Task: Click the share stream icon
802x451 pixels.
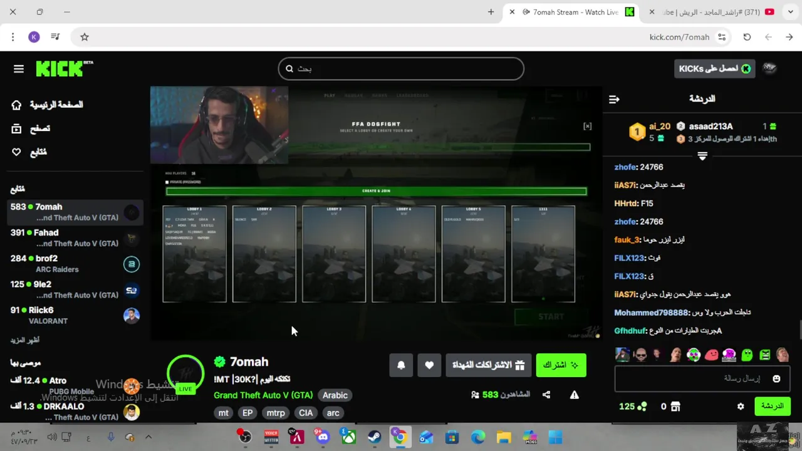Action: [546, 395]
